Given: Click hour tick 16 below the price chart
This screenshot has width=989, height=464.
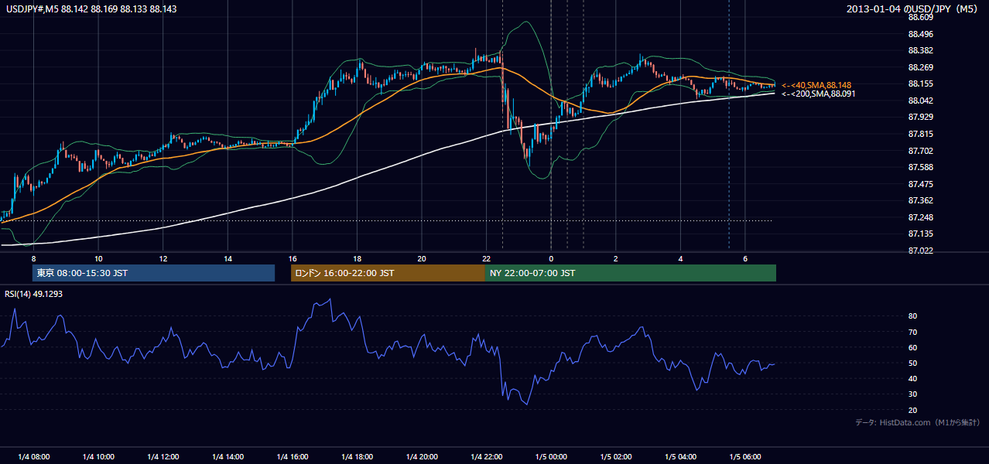Looking at the screenshot, I should (293, 258).
